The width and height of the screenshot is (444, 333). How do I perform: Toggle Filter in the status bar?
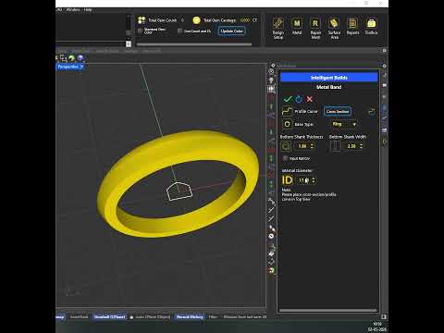coord(213,317)
